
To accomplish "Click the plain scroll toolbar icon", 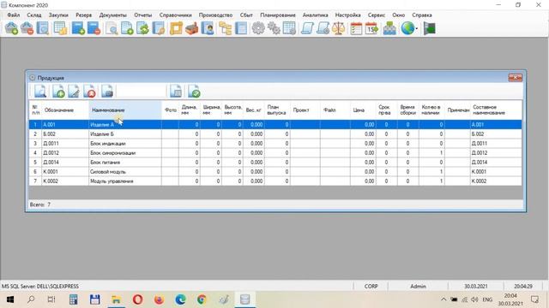I will (307, 28).
